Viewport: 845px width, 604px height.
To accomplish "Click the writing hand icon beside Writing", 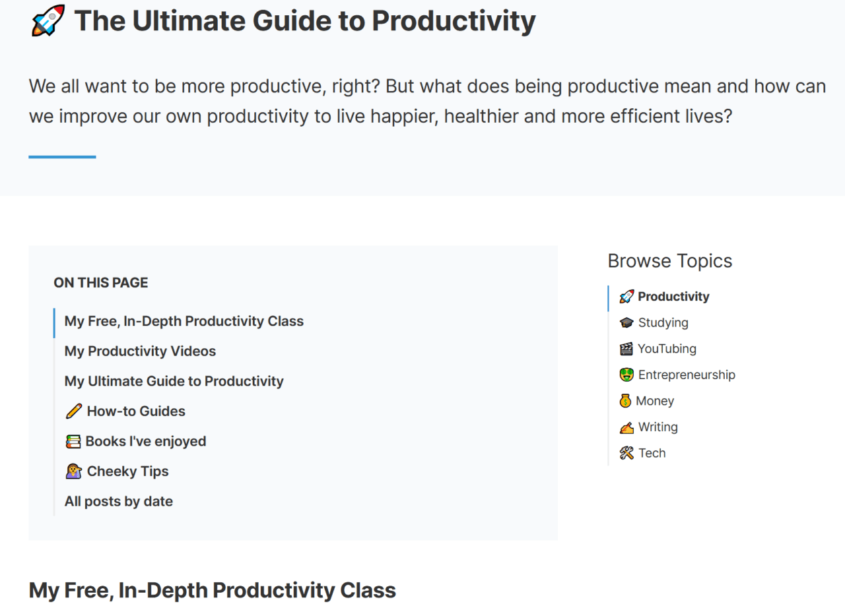I will (x=626, y=427).
